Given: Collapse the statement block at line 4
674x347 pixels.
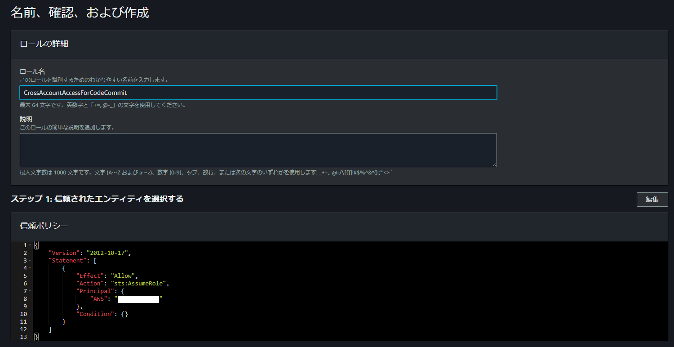Looking at the screenshot, I should click(31, 268).
